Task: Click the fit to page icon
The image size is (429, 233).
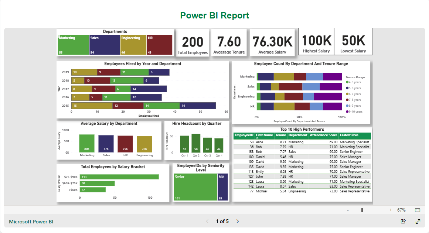Action: click(x=418, y=210)
